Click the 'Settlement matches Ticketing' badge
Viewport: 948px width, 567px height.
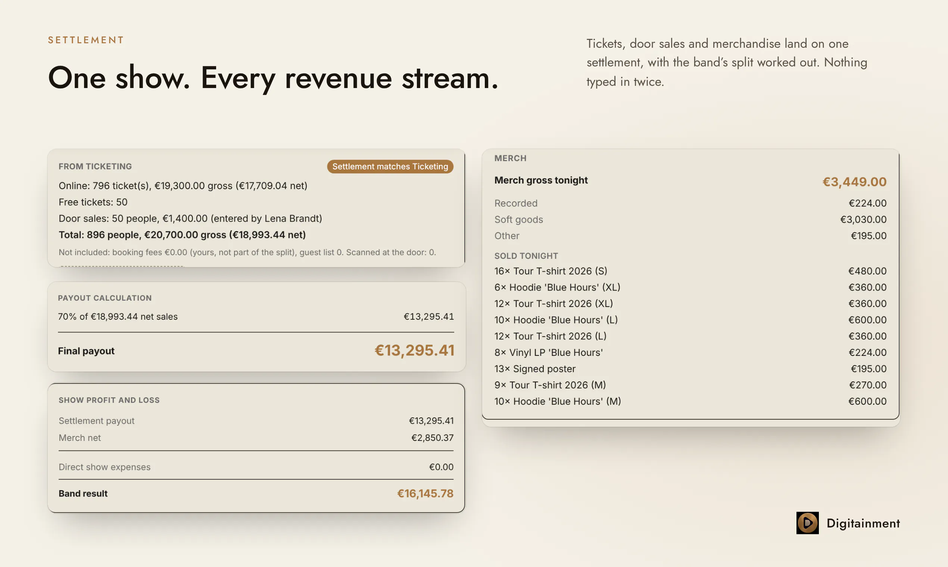coord(390,167)
